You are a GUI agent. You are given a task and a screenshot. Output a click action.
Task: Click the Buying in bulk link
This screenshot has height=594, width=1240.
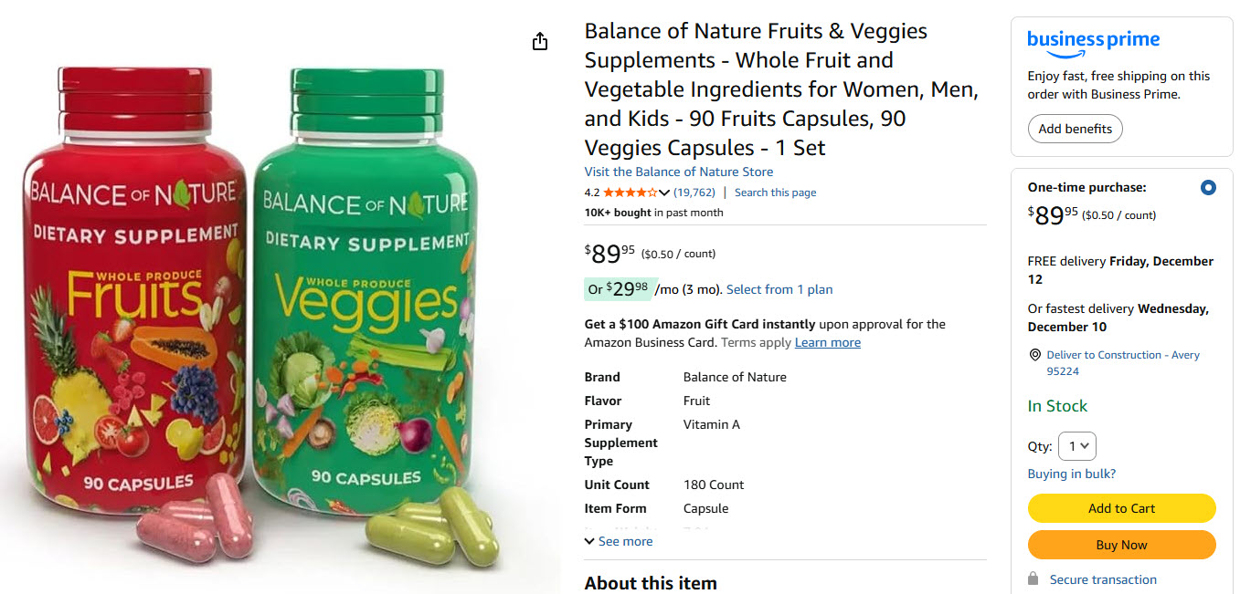click(1071, 474)
